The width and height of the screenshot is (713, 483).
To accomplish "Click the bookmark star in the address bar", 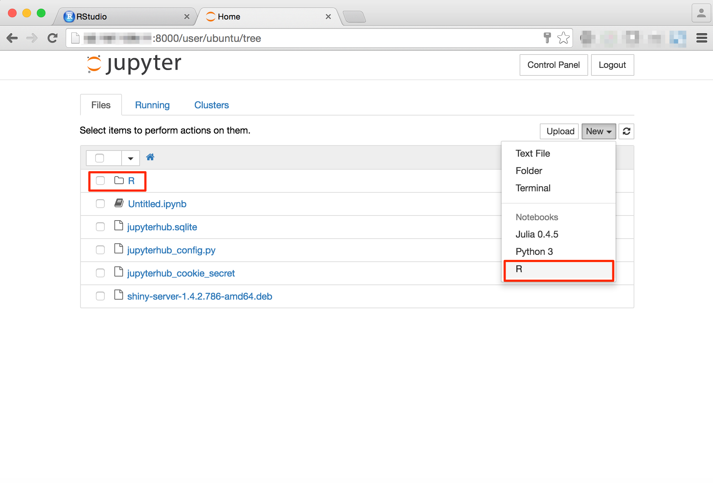I will coord(563,38).
